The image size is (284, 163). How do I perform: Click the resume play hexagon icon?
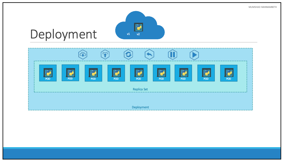tap(194, 55)
